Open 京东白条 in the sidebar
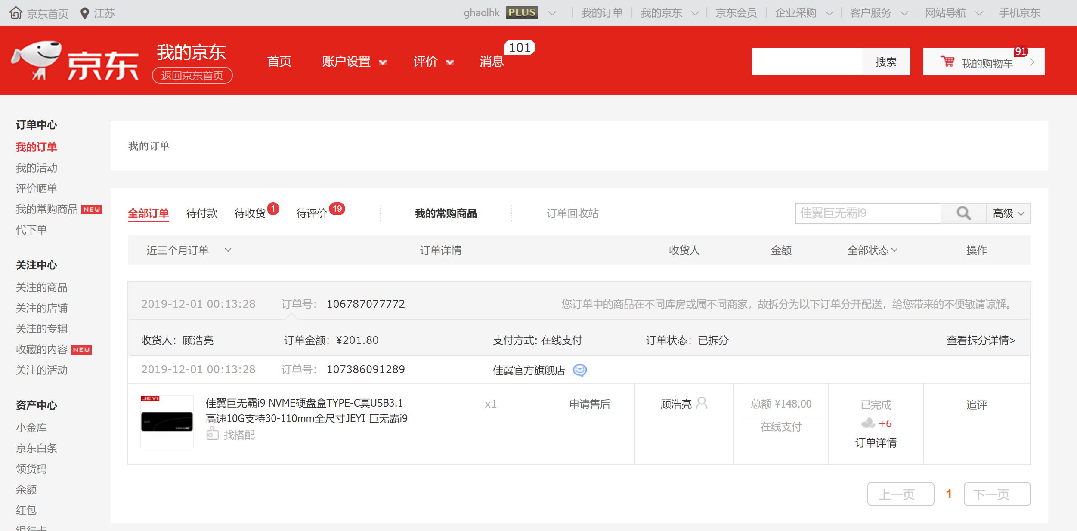The width and height of the screenshot is (1077, 531). click(x=37, y=448)
